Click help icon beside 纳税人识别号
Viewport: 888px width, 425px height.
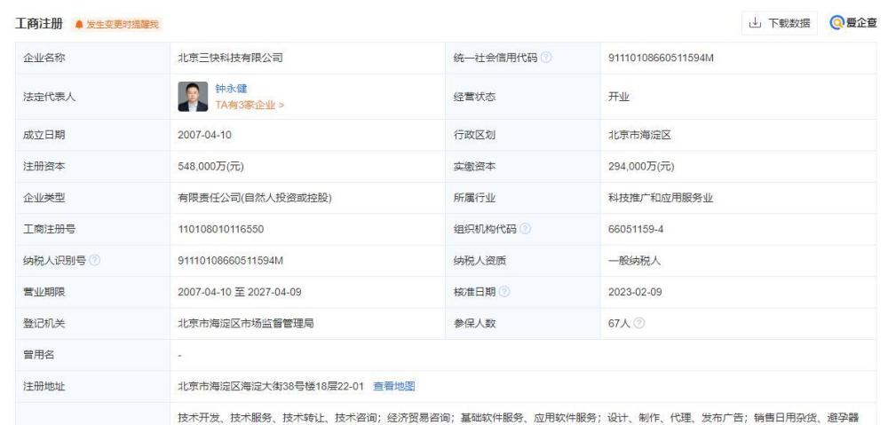(x=95, y=260)
